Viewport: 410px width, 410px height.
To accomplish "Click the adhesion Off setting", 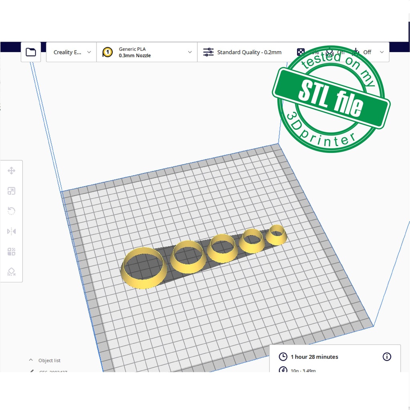I will click(x=367, y=52).
